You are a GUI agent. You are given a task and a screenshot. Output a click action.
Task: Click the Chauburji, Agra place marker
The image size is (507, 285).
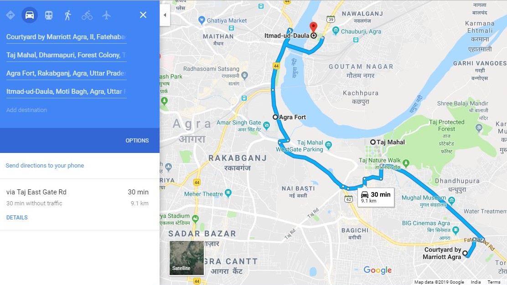(336, 31)
